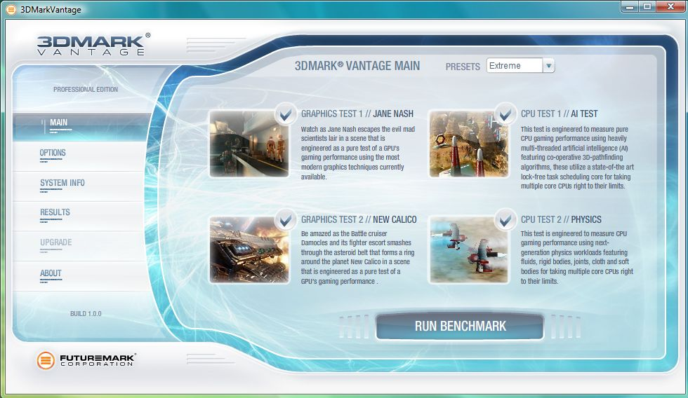Minimize the 3DMarkVantage window
Viewport: 688px width, 398px height.
tap(630, 6)
